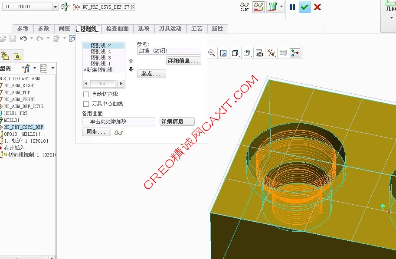
Task: Click the 同步... button
Action: [x=96, y=132]
